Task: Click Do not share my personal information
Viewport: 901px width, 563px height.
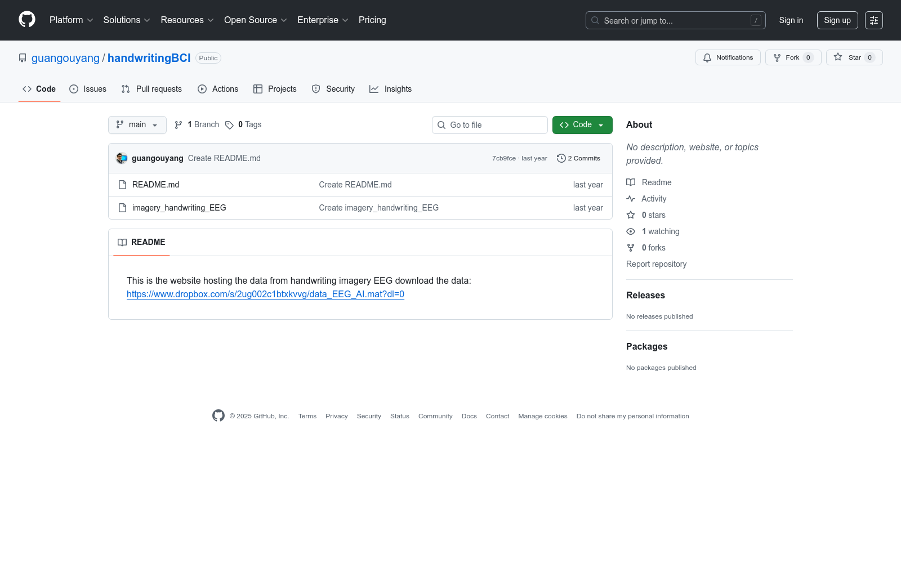Action: 633,416
